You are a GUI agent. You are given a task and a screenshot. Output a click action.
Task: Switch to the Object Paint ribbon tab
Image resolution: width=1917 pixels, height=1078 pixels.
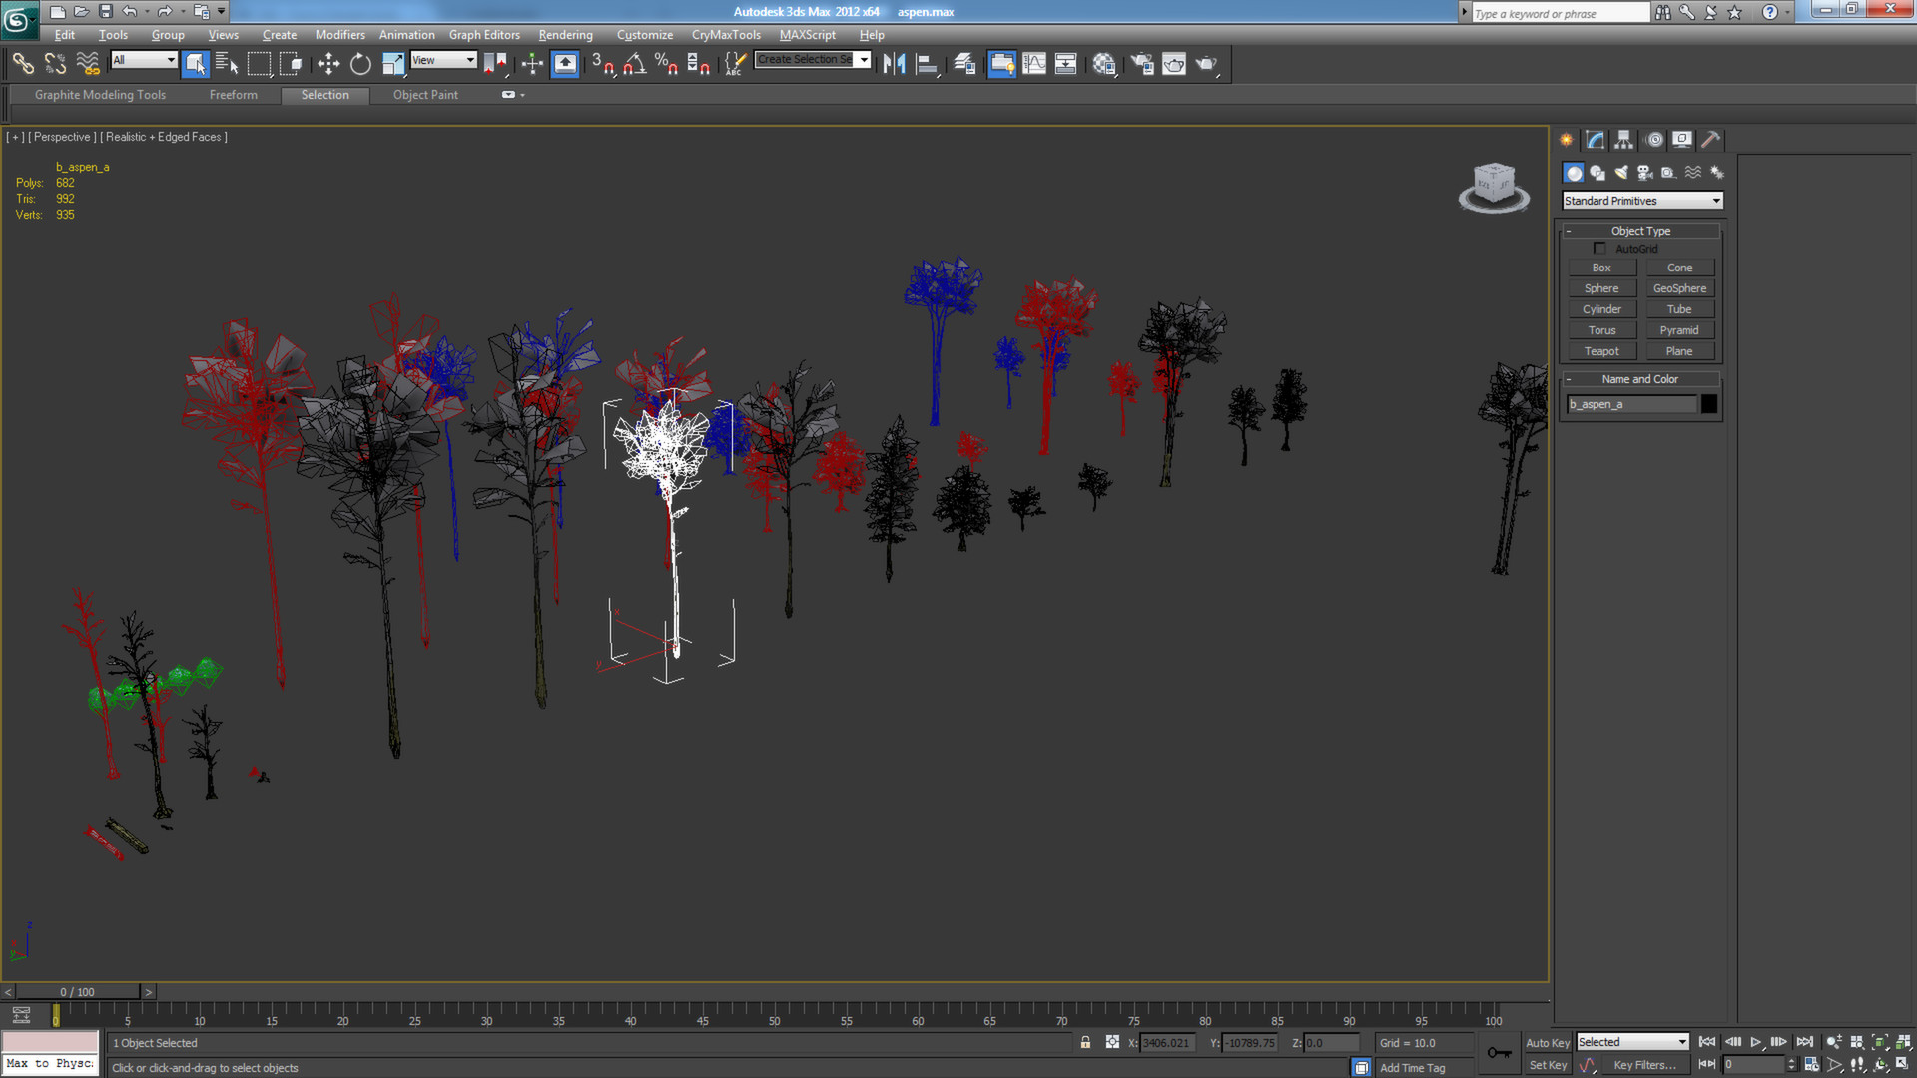(x=425, y=94)
